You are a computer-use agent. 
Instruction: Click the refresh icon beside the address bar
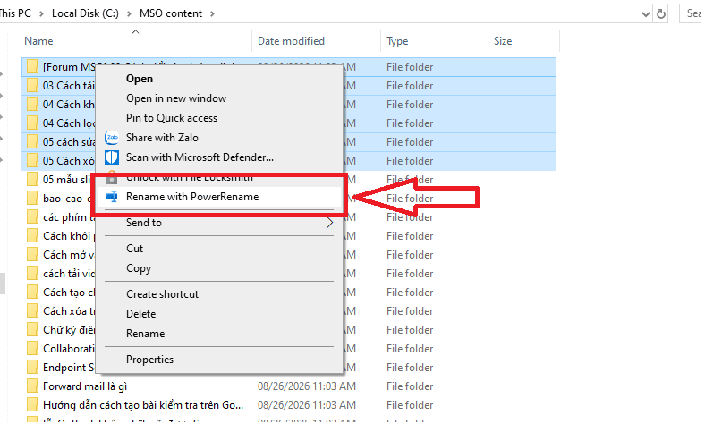pyautogui.click(x=661, y=14)
